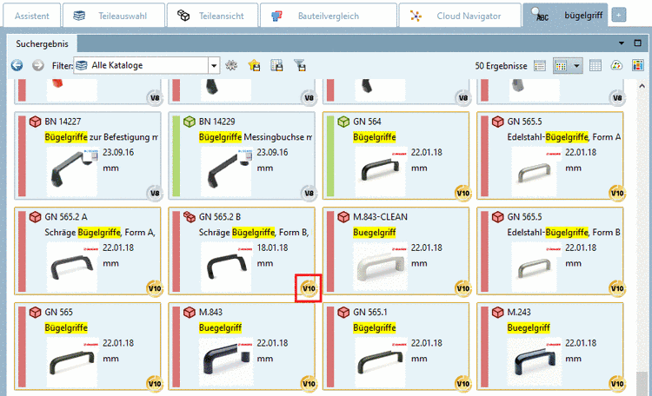Open the Edelstahl-Bügelgriffe Form B thumbnail

(535, 267)
